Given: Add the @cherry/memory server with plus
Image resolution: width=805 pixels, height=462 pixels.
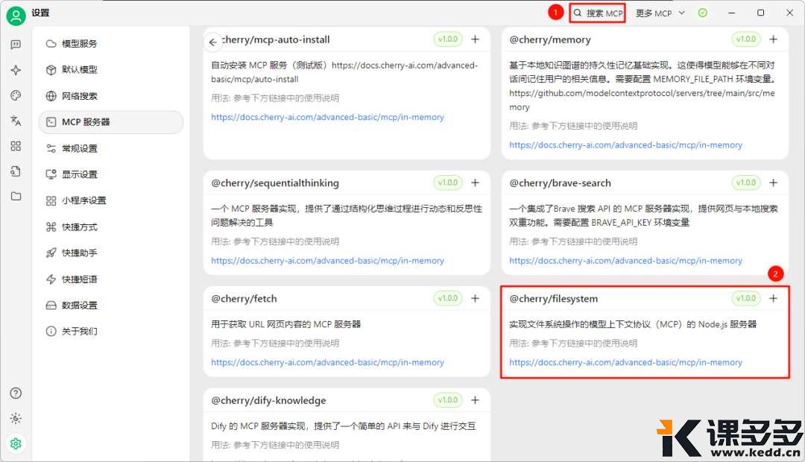Looking at the screenshot, I should pyautogui.click(x=774, y=39).
